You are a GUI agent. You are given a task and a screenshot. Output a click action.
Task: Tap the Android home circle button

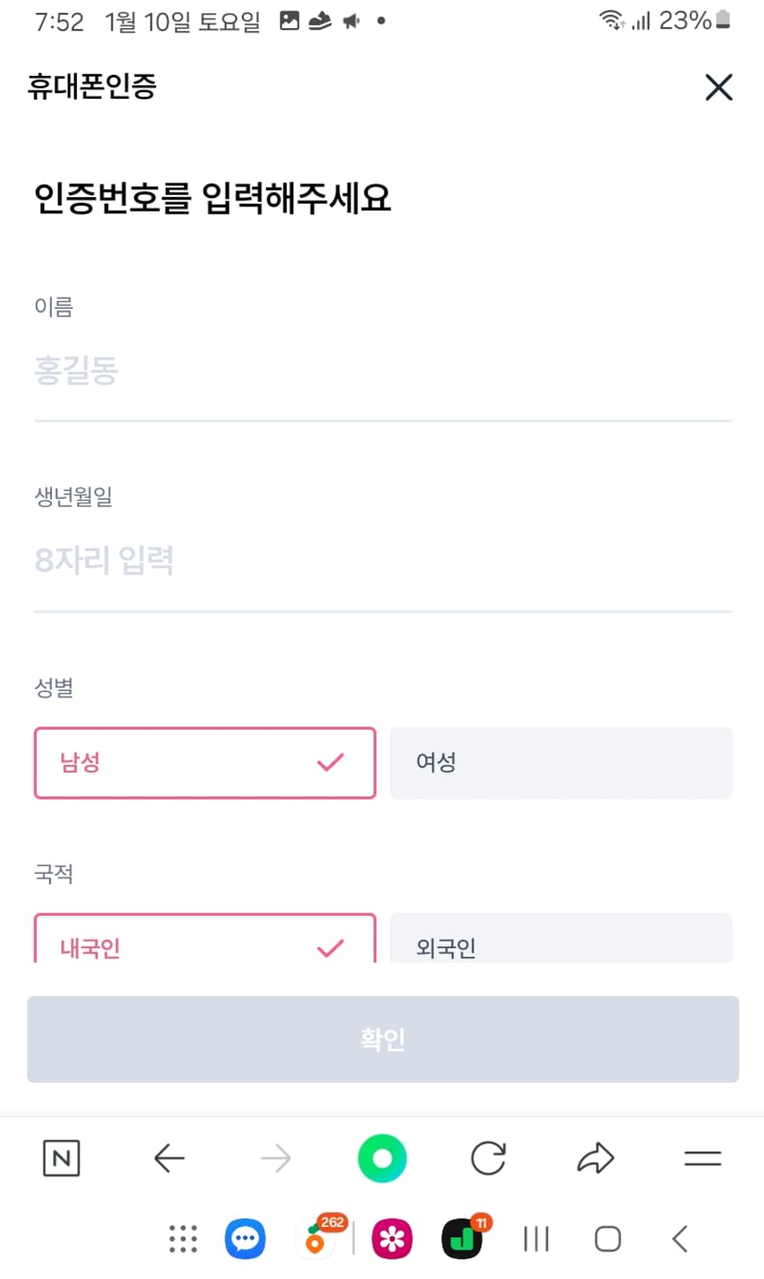[x=607, y=1239]
